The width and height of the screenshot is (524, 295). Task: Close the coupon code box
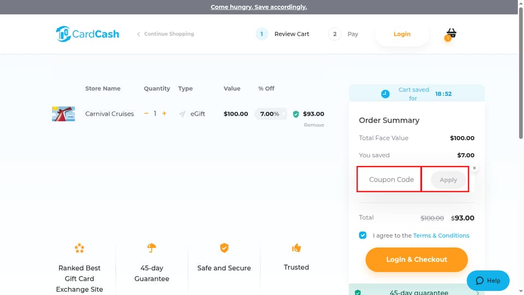click(x=474, y=168)
